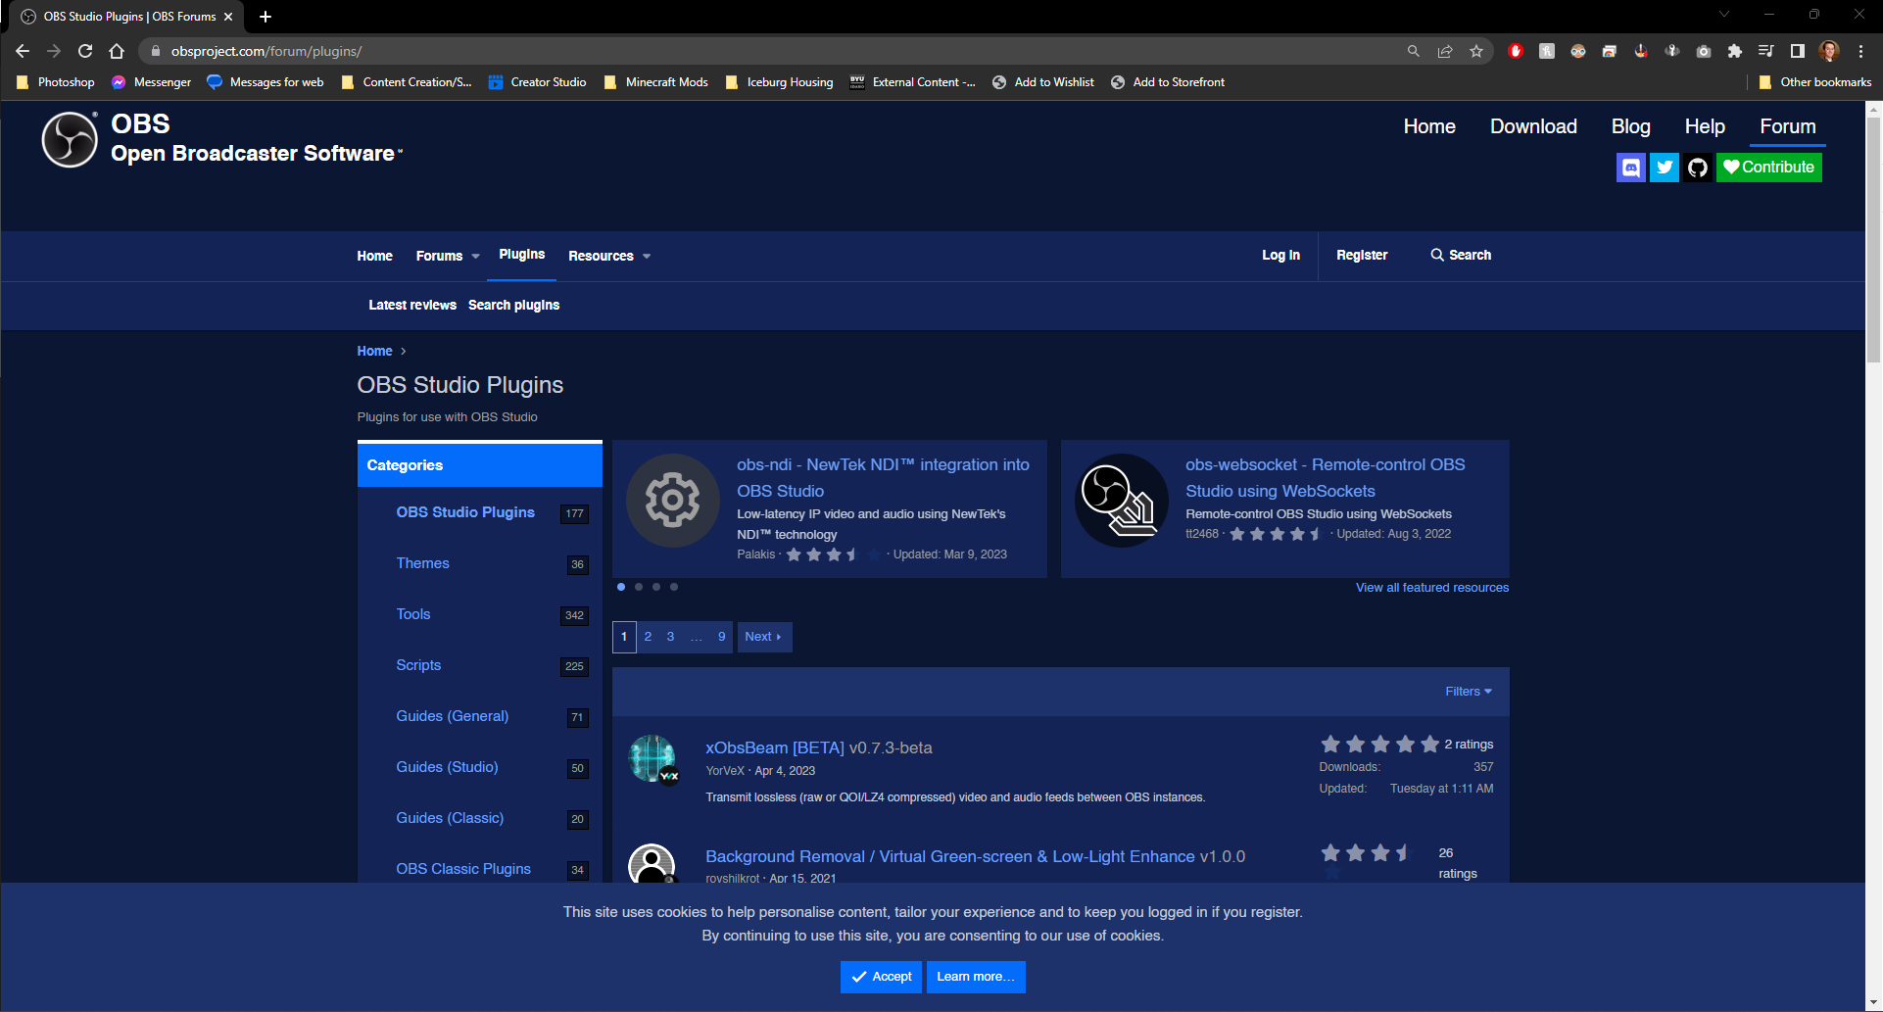Select the second featured carousel dot
Image resolution: width=1883 pixels, height=1012 pixels.
click(639, 587)
